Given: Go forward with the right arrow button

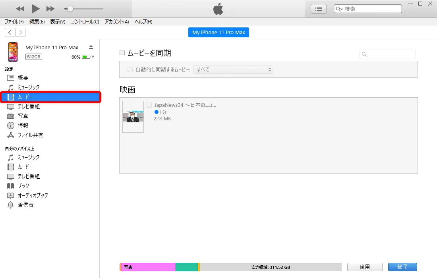Looking at the screenshot, I should pos(21,32).
